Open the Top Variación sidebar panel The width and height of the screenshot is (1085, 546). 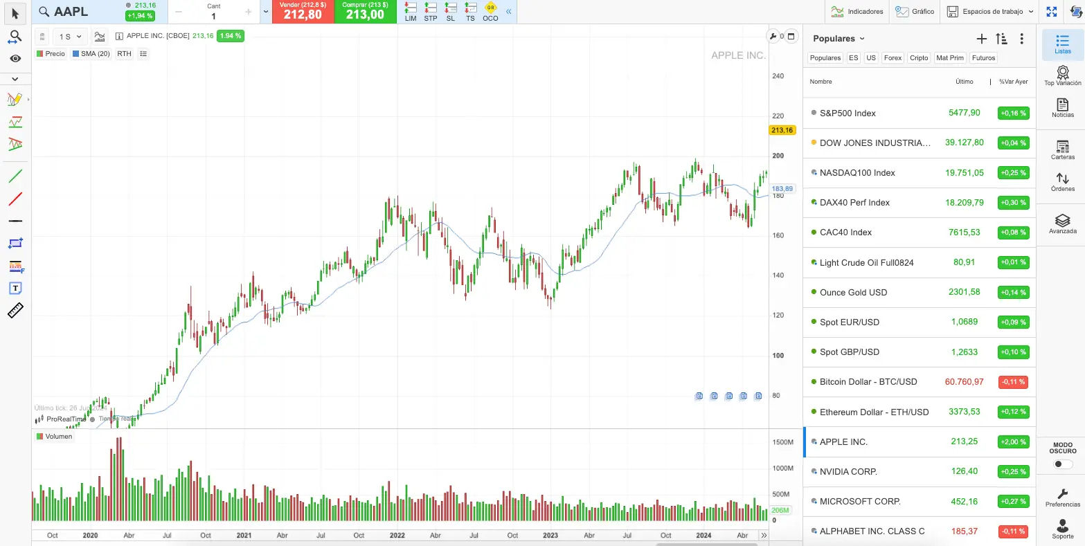click(1062, 75)
